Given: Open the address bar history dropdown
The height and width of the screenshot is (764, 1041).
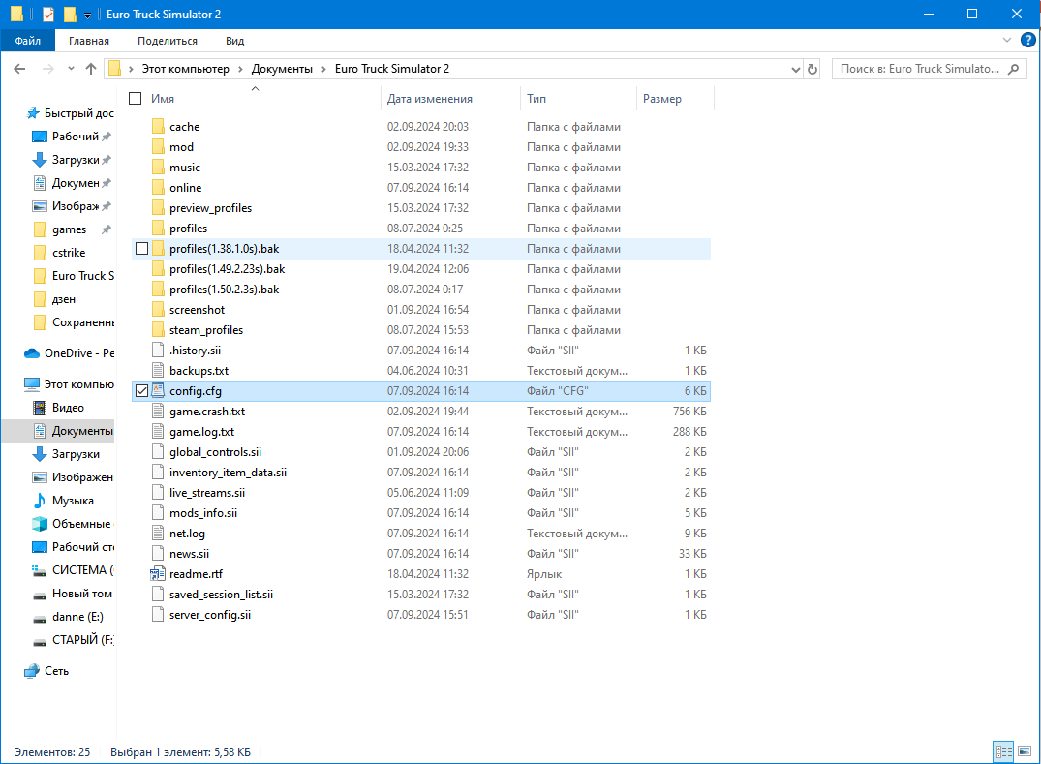Looking at the screenshot, I should [x=795, y=69].
